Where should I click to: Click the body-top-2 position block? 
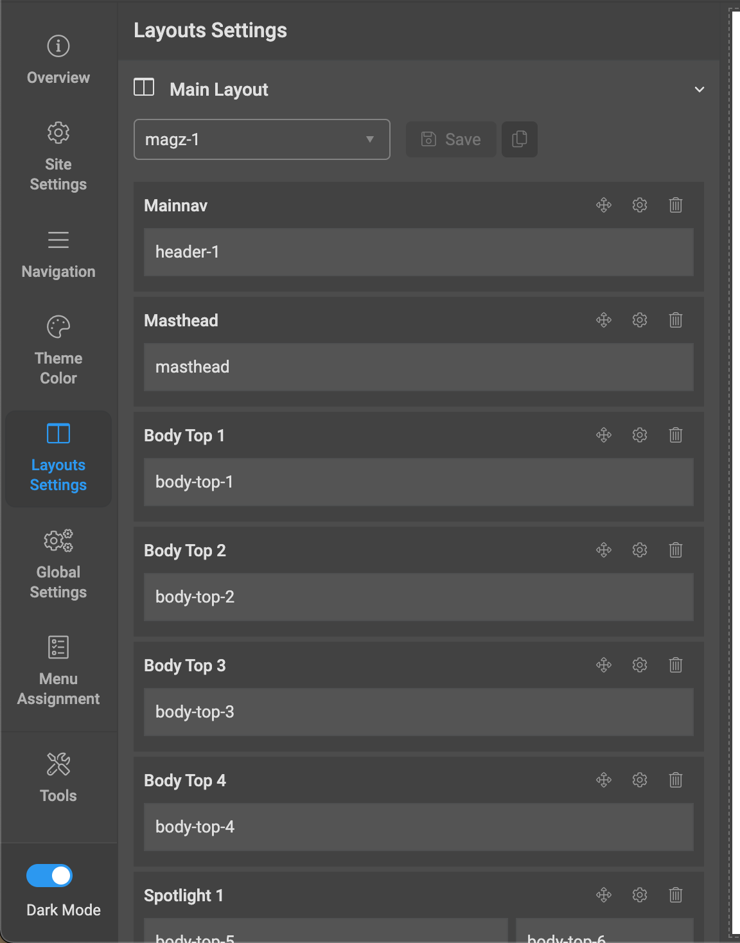pos(418,597)
